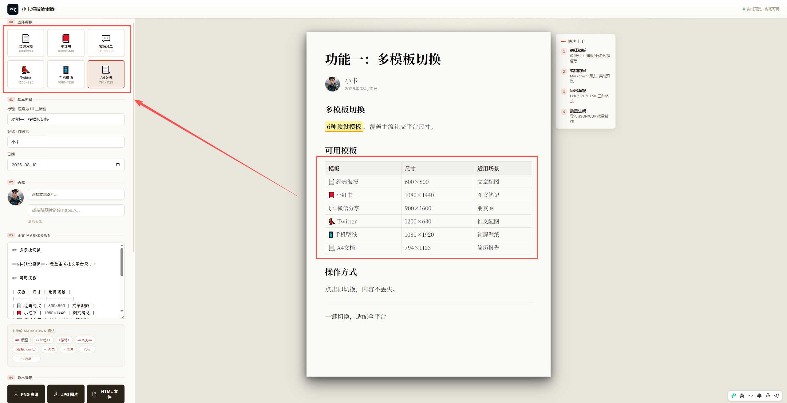The image size is (787, 403).
Task: Insert the `代码` inline syntax chip
Action: pyautogui.click(x=87, y=349)
